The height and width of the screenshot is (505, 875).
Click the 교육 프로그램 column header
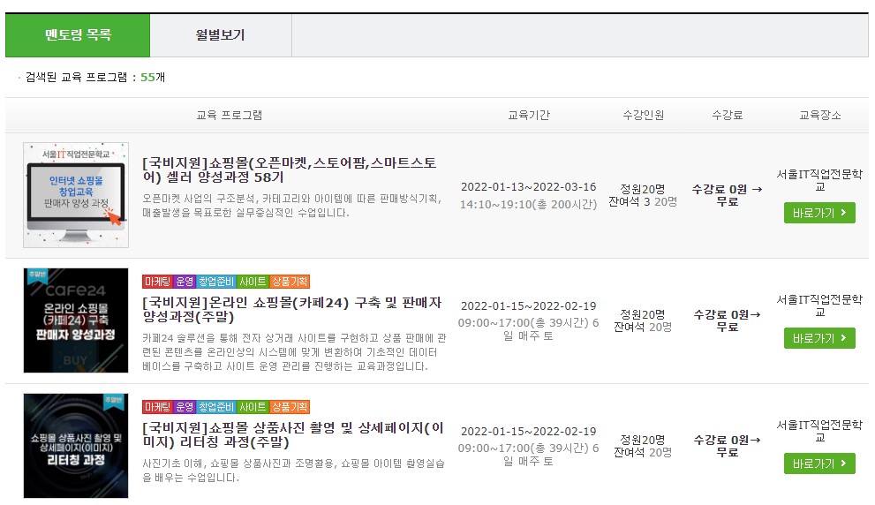(x=230, y=115)
